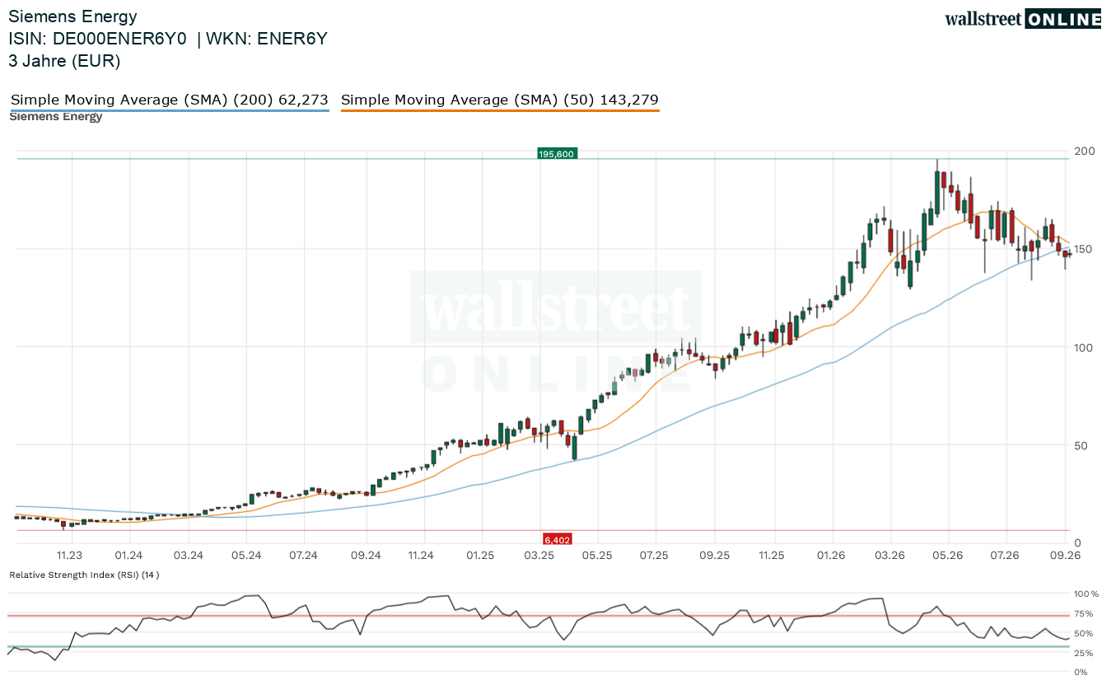Click the 03.24 date label
Viewport: 1111px width, 694px height.
tap(188, 556)
